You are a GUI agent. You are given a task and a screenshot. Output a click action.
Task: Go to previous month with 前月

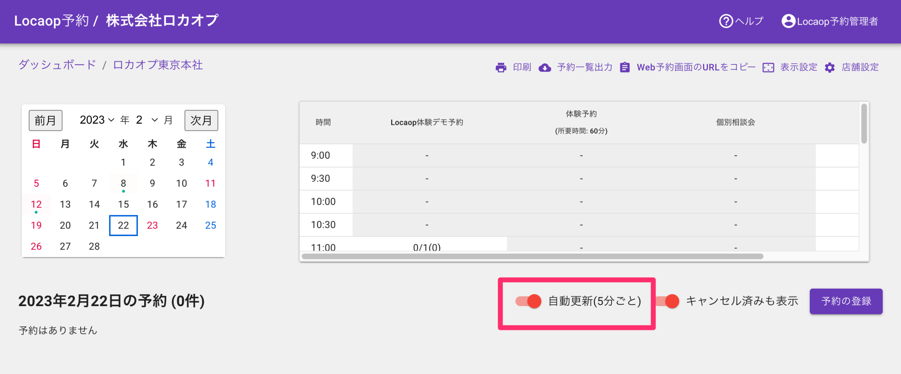45,120
